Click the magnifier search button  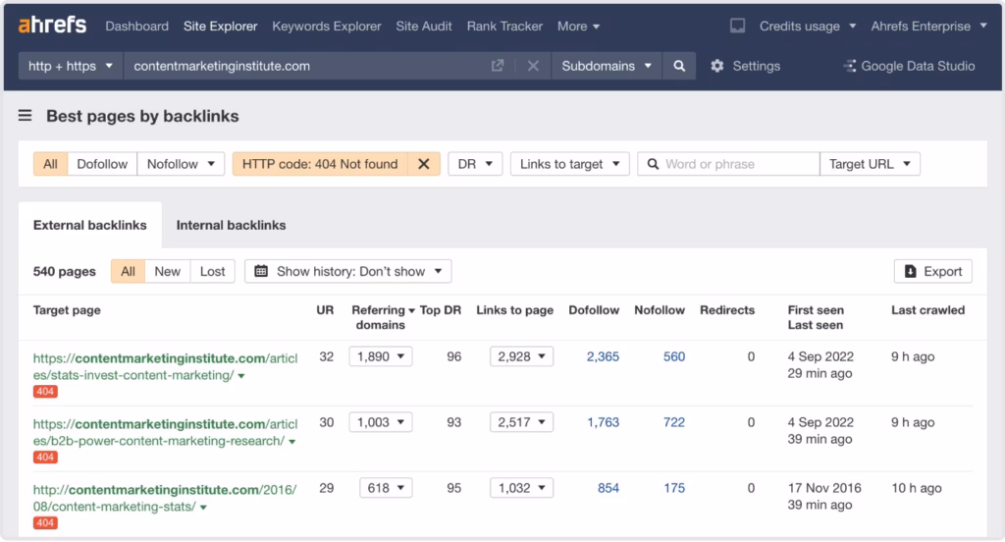pyautogui.click(x=679, y=66)
